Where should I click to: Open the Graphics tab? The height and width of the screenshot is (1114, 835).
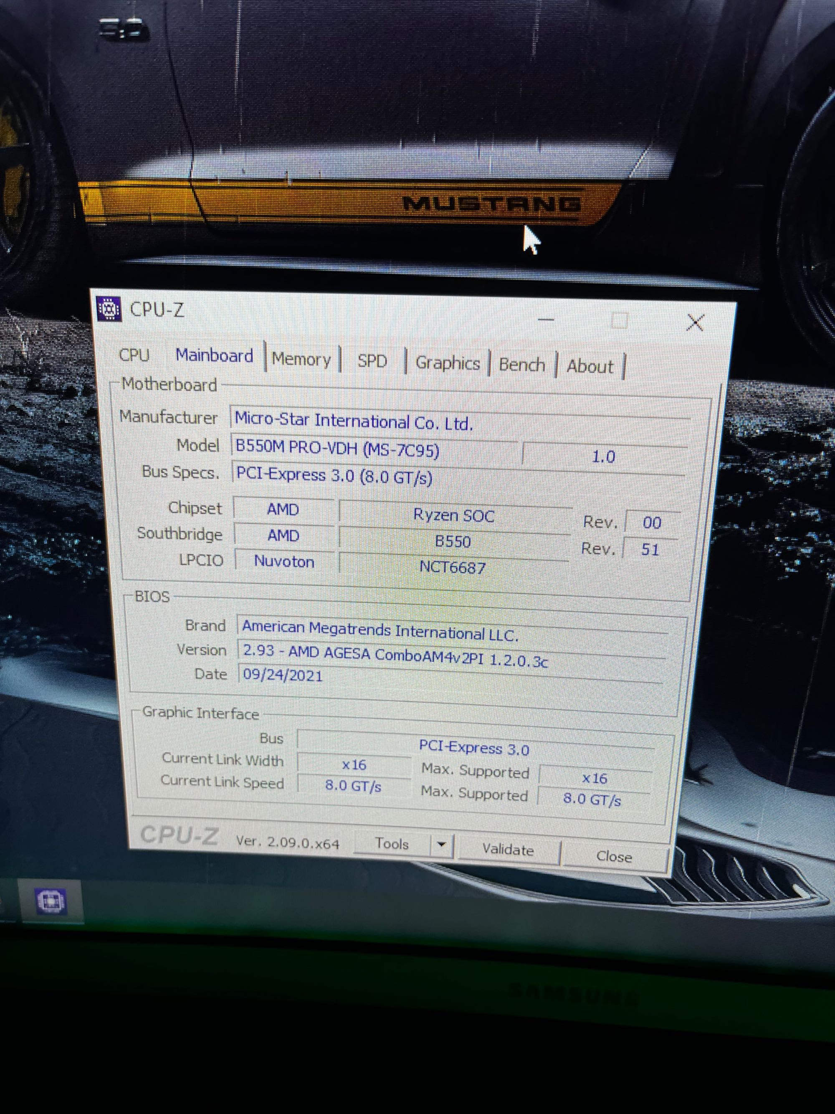pos(448,364)
